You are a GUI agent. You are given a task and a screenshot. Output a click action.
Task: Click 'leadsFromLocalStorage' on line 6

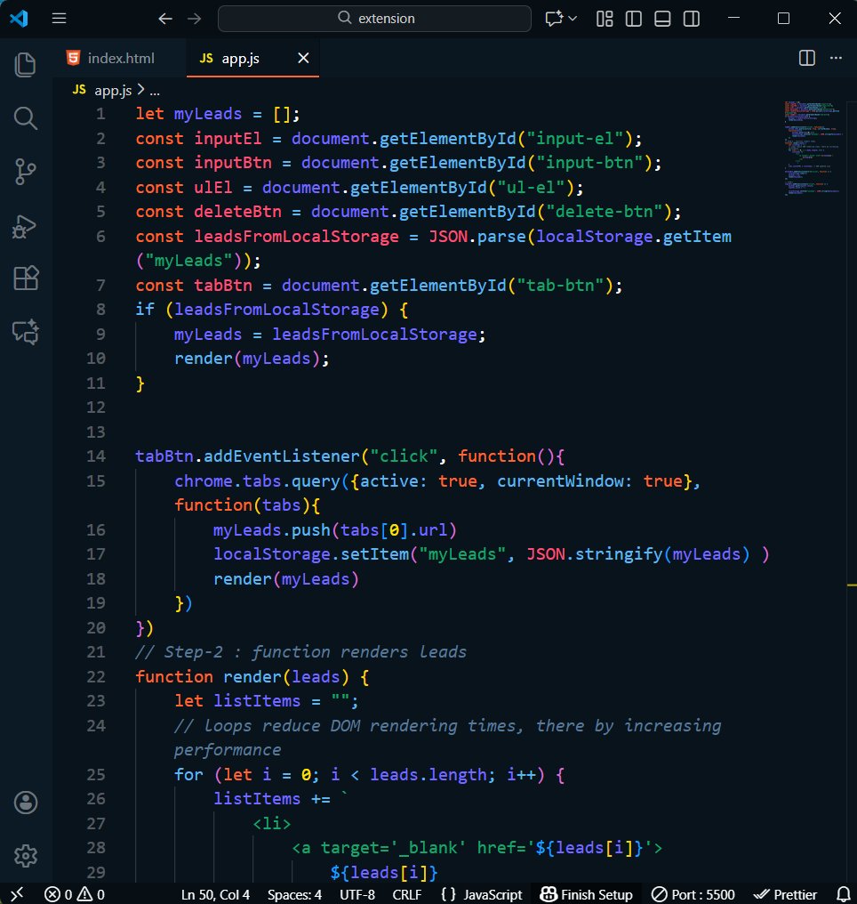[296, 237]
